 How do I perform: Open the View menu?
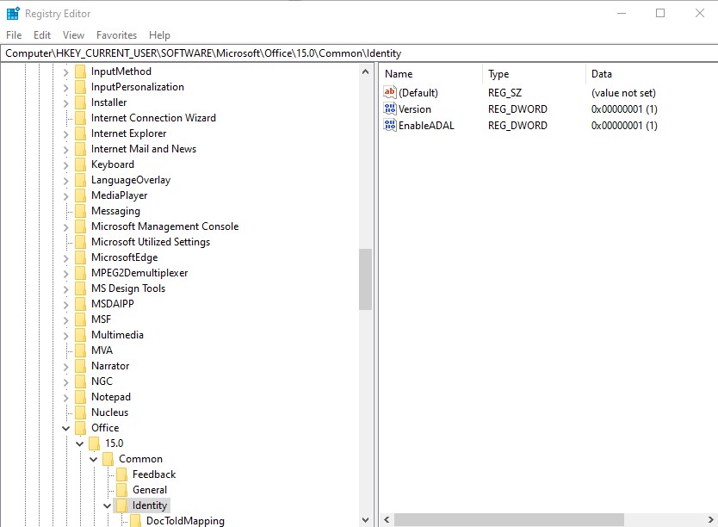73,35
